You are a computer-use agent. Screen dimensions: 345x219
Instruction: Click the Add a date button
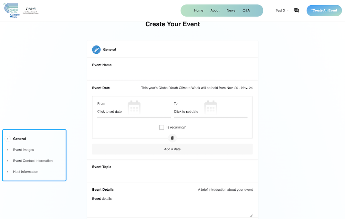click(x=172, y=149)
